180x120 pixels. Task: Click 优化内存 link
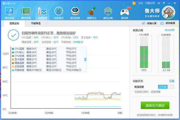click(x=170, y=30)
